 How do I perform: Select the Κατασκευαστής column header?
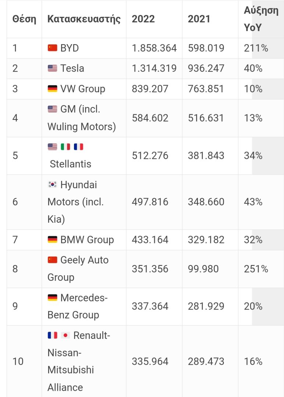point(84,19)
